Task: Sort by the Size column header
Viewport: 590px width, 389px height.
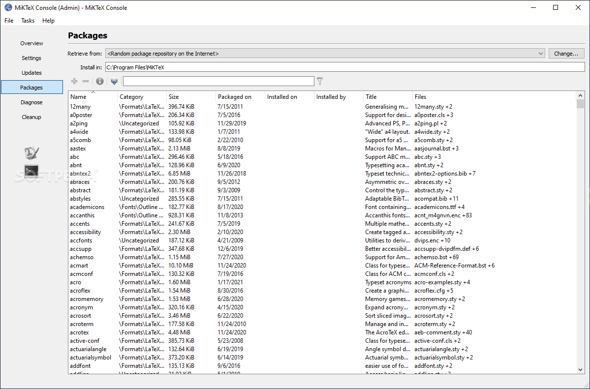Action: [x=191, y=97]
